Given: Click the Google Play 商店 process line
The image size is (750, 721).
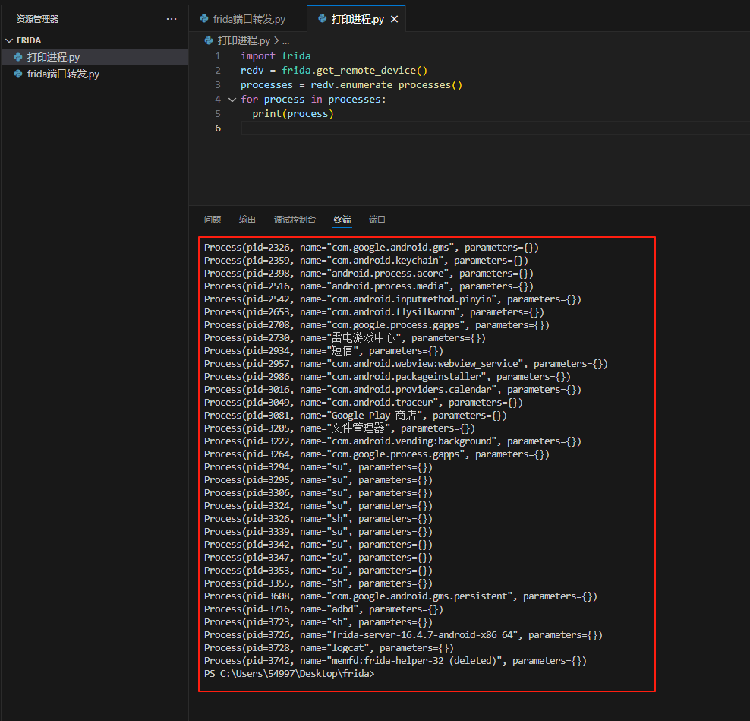Looking at the screenshot, I should [355, 416].
